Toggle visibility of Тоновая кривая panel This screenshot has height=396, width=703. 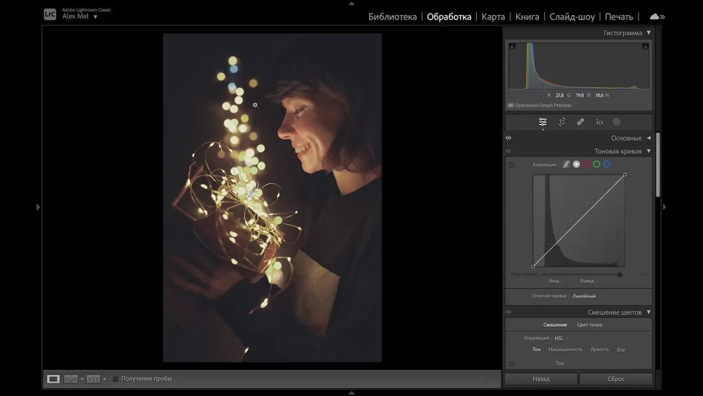[508, 150]
